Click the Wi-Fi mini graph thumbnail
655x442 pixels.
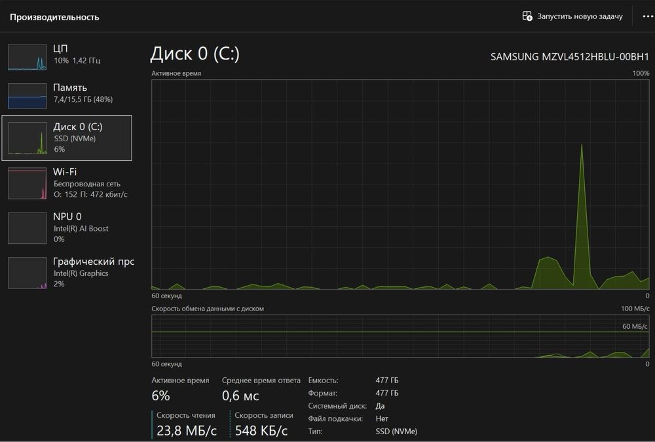tap(27, 184)
